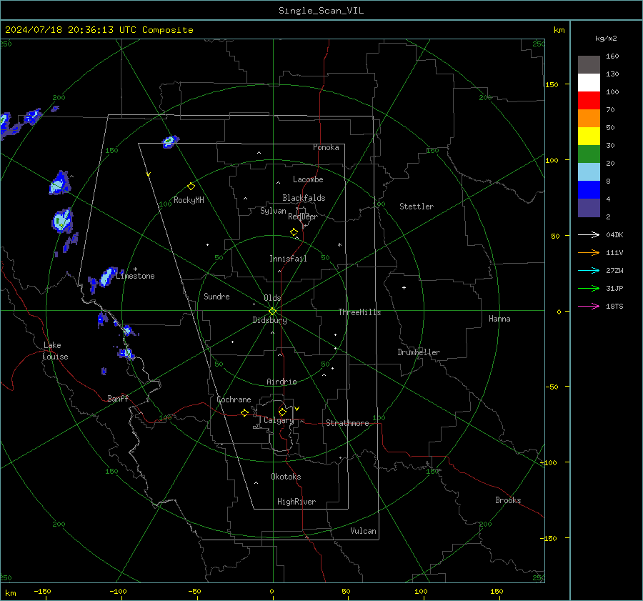643x601 pixels.
Task: Click the orange 111V arrow in legend
Action: point(589,253)
